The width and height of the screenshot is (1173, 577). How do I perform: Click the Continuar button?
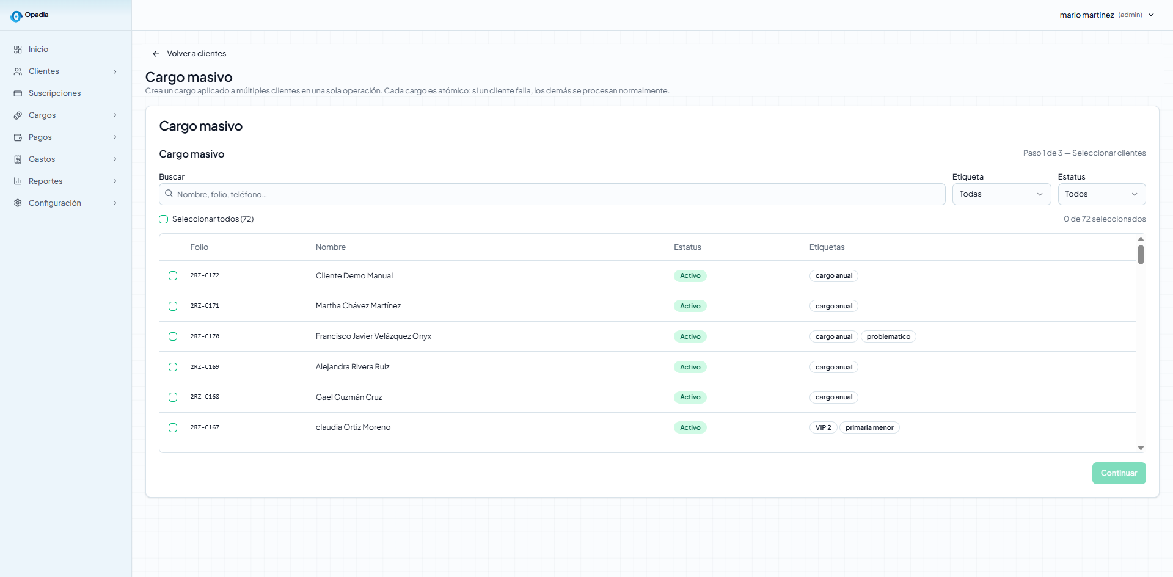1119,473
